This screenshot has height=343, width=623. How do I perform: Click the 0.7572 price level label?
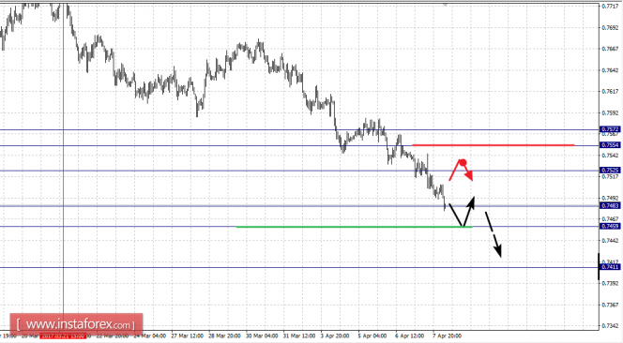pos(610,129)
